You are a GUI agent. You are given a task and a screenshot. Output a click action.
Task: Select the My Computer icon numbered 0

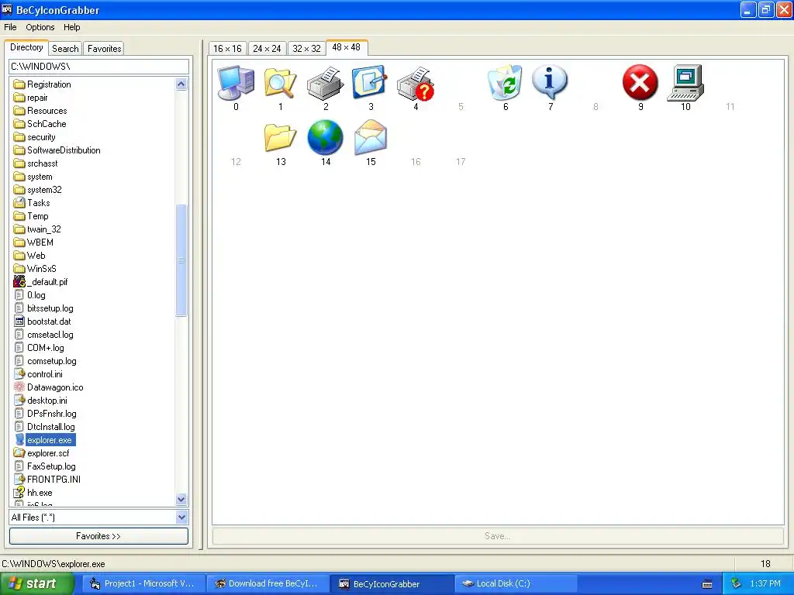coord(236,82)
